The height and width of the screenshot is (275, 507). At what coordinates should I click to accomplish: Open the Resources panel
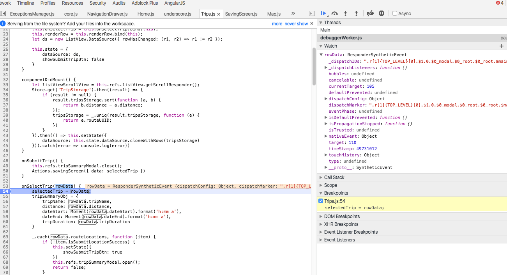[x=72, y=3]
